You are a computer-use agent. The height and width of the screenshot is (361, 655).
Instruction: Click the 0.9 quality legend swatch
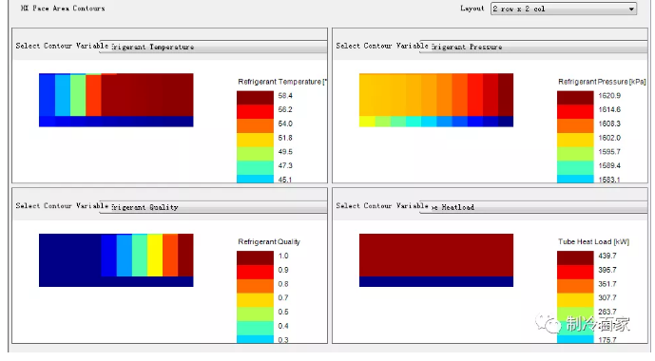click(255, 272)
